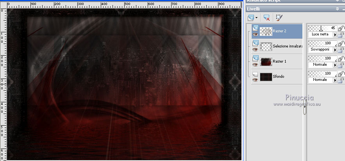Hide the Raster 1 layer
345x161 pixels.
tap(255, 65)
